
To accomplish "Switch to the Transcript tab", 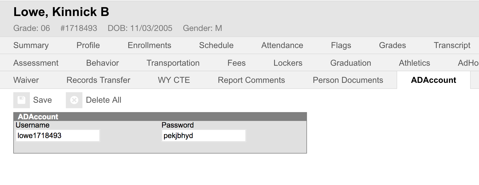I will [x=452, y=45].
